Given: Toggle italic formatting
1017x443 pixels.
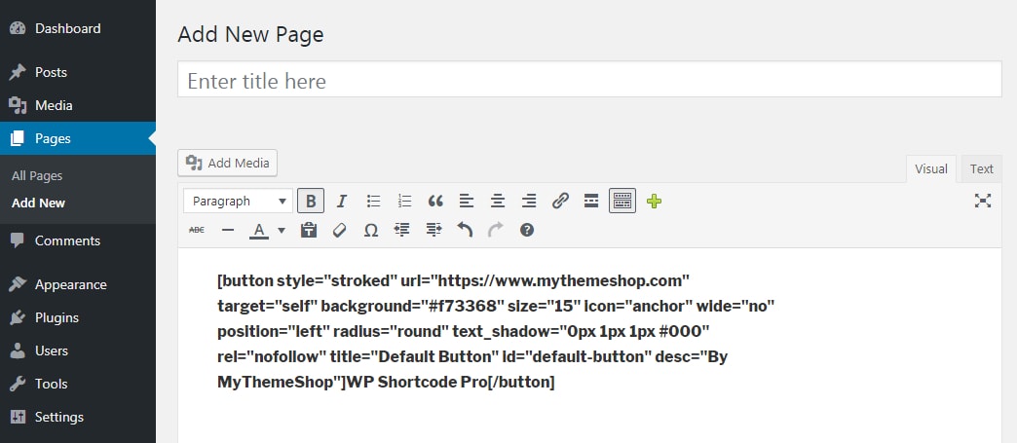Looking at the screenshot, I should (342, 201).
